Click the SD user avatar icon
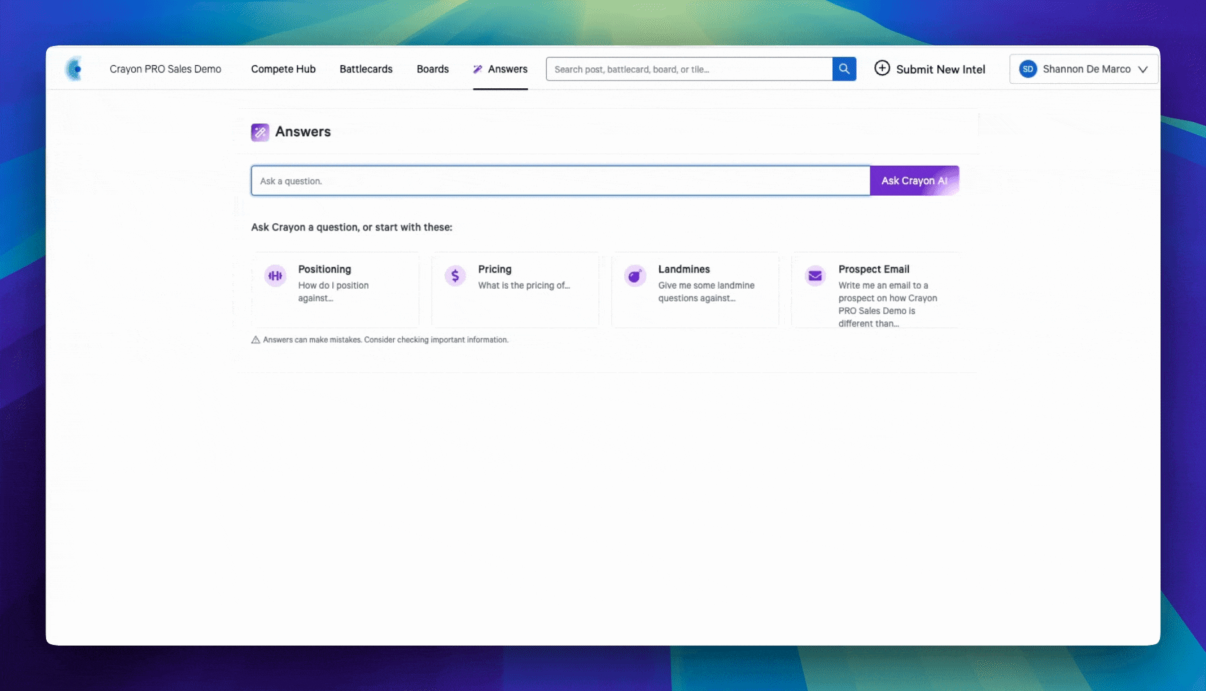Image resolution: width=1206 pixels, height=691 pixels. click(1027, 69)
